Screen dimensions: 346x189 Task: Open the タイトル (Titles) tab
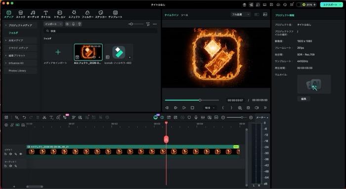click(45, 14)
